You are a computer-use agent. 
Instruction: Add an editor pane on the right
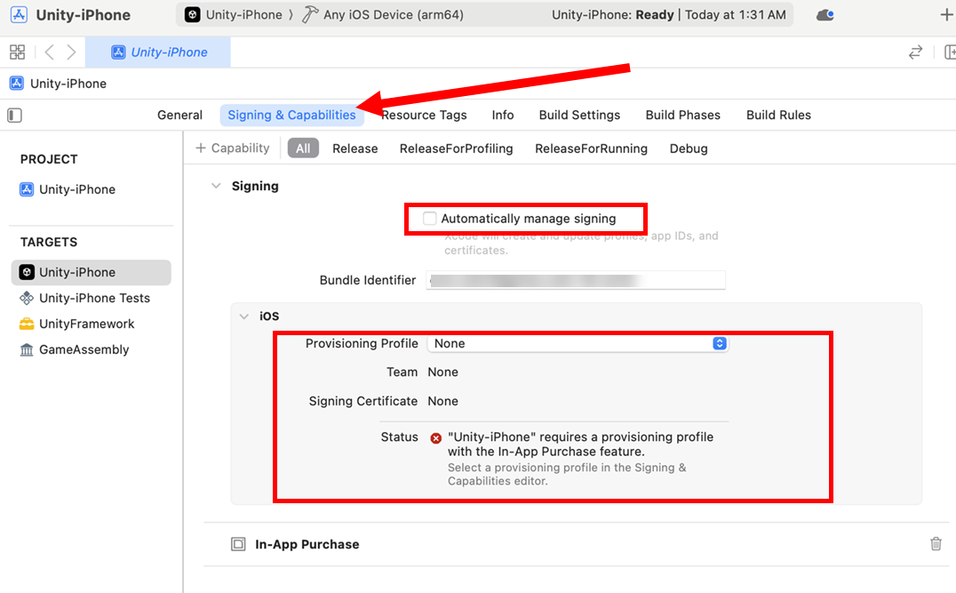click(949, 52)
